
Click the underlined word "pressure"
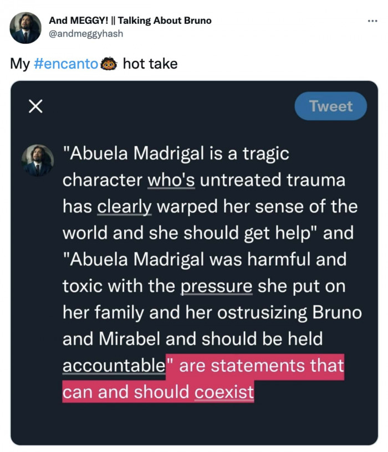(217, 286)
